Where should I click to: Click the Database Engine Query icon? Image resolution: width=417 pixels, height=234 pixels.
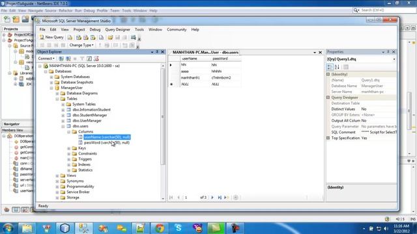70,38
